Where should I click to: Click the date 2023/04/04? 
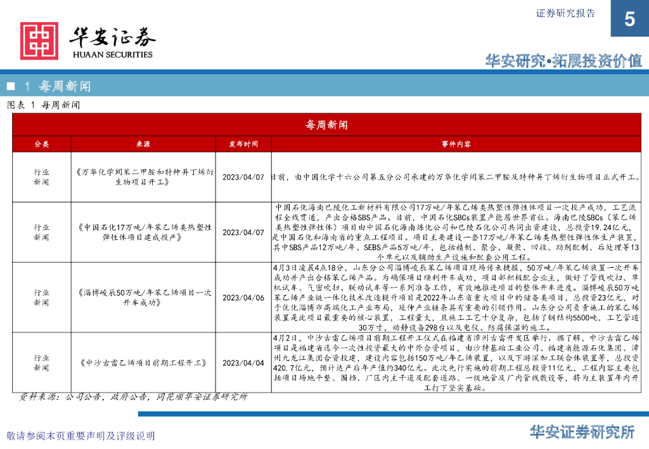(x=243, y=364)
